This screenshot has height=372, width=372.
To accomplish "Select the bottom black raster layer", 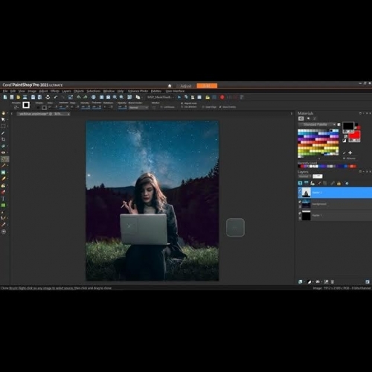I will [x=335, y=215].
